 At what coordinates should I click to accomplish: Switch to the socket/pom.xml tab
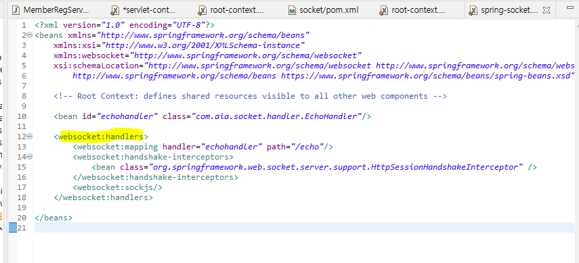pyautogui.click(x=323, y=10)
